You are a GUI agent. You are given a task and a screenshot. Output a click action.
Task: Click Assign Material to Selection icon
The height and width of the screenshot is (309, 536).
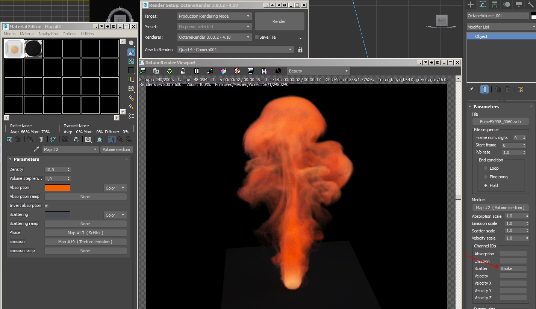point(30,139)
